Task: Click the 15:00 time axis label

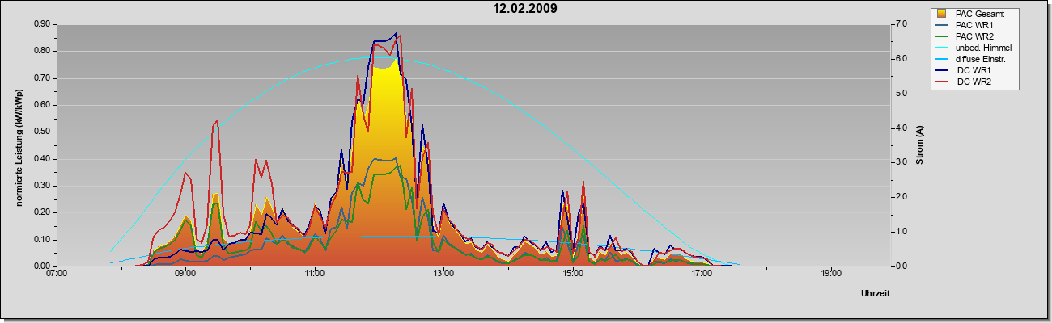Action: click(x=572, y=274)
